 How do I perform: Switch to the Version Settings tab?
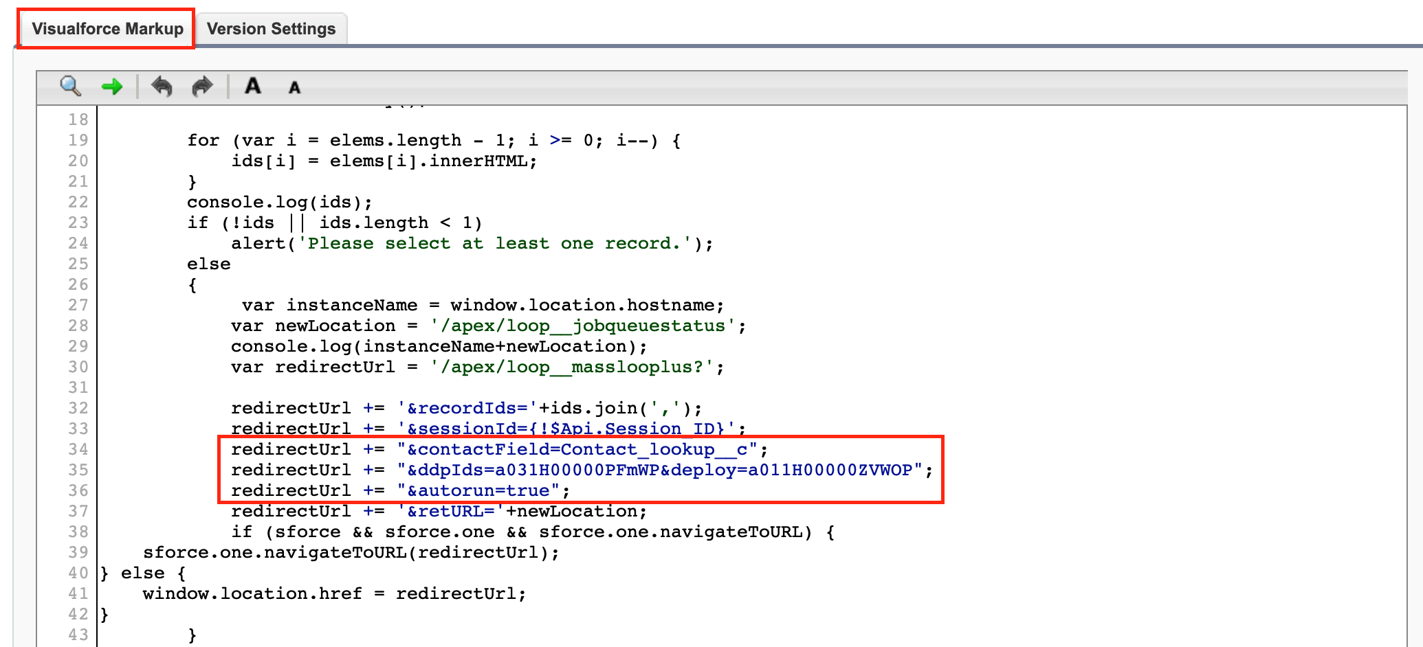tap(271, 29)
